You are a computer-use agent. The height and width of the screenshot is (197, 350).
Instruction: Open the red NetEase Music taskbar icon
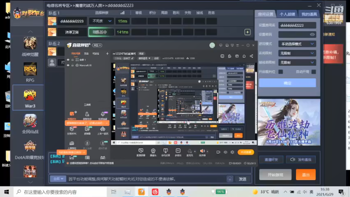pos(155,192)
